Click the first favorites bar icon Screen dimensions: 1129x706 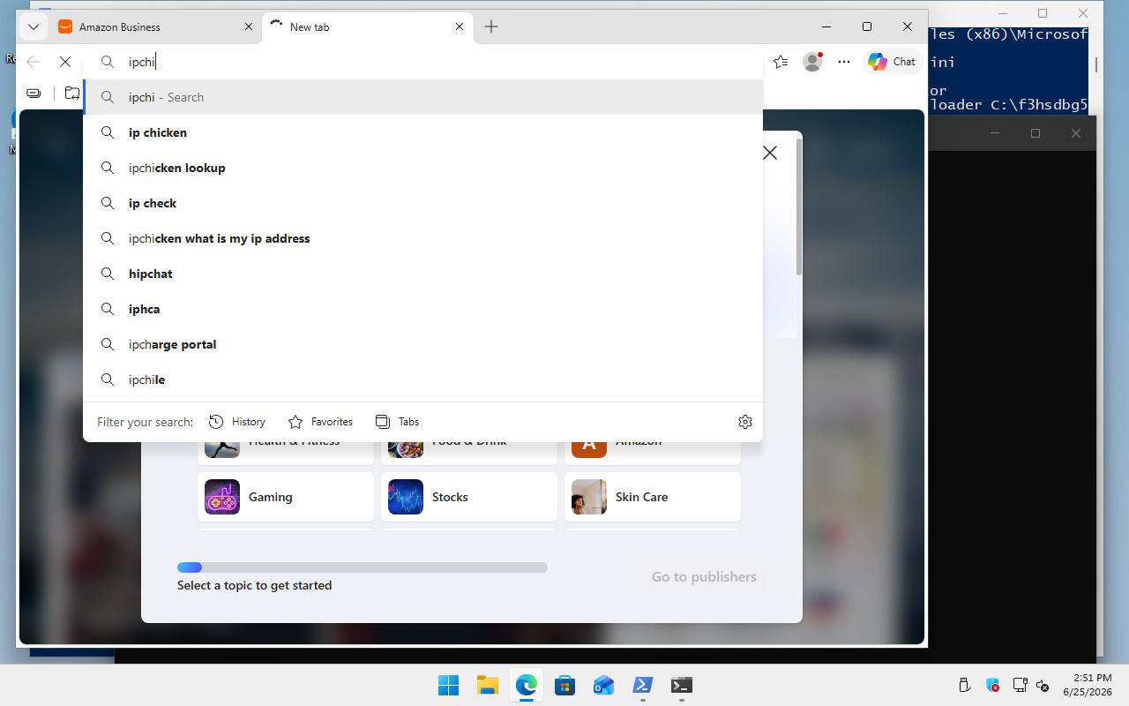pos(34,93)
